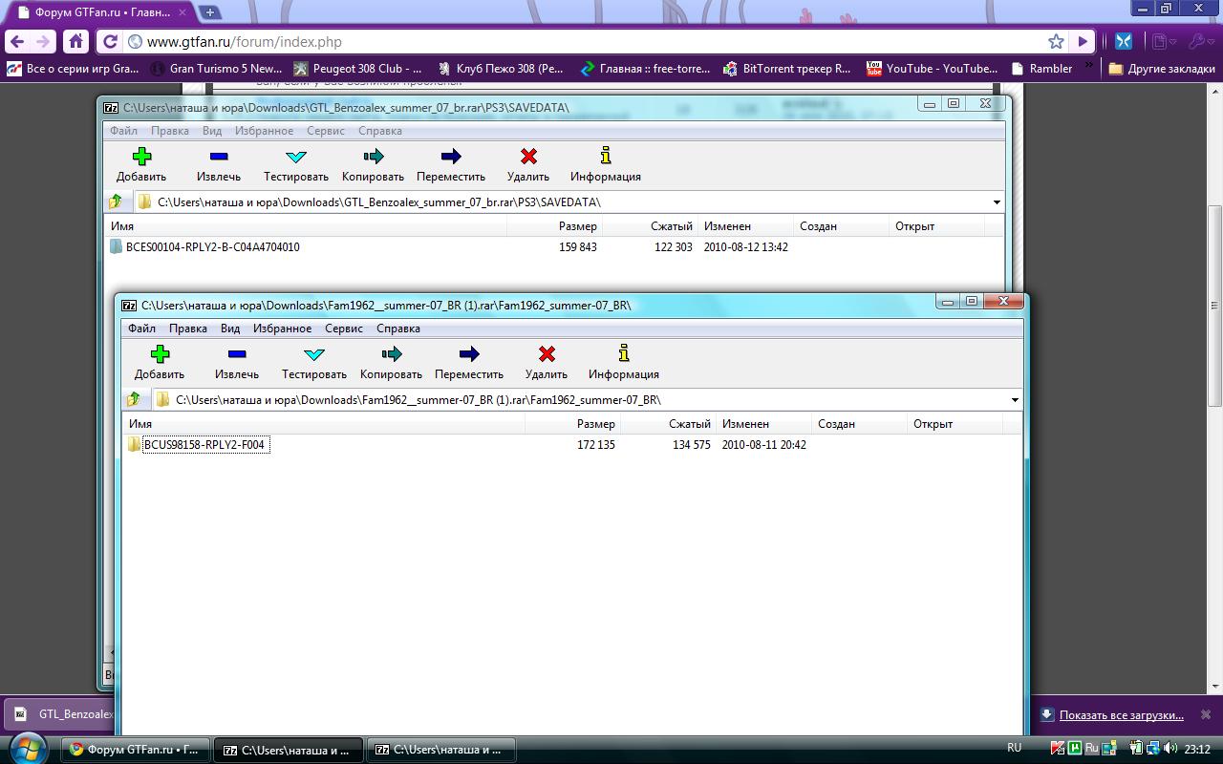
Task: Open Сервис menu in front 7-Zip window
Action: click(344, 328)
